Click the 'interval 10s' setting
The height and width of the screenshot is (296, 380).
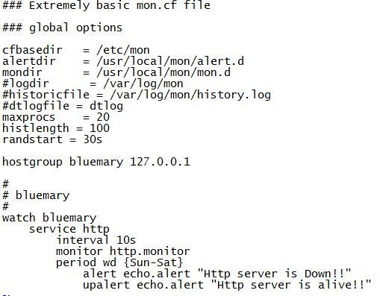(x=96, y=240)
